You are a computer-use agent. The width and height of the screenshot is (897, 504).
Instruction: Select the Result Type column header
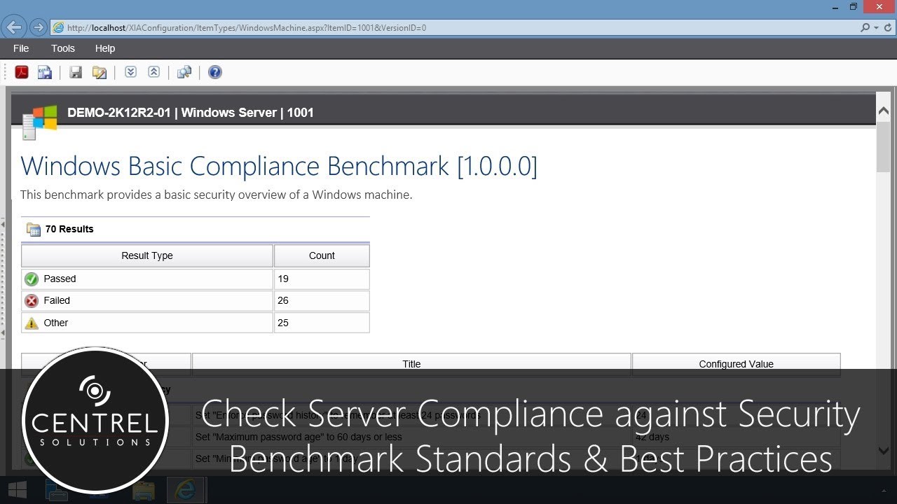click(x=147, y=255)
